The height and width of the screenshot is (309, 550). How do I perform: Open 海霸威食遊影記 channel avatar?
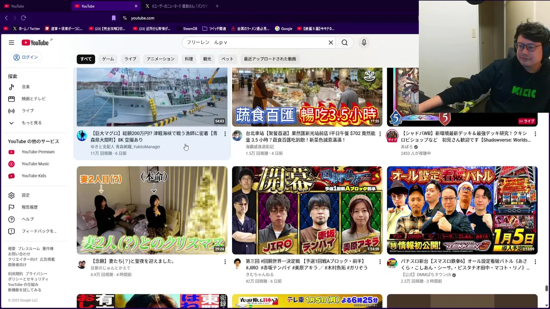coord(237,136)
